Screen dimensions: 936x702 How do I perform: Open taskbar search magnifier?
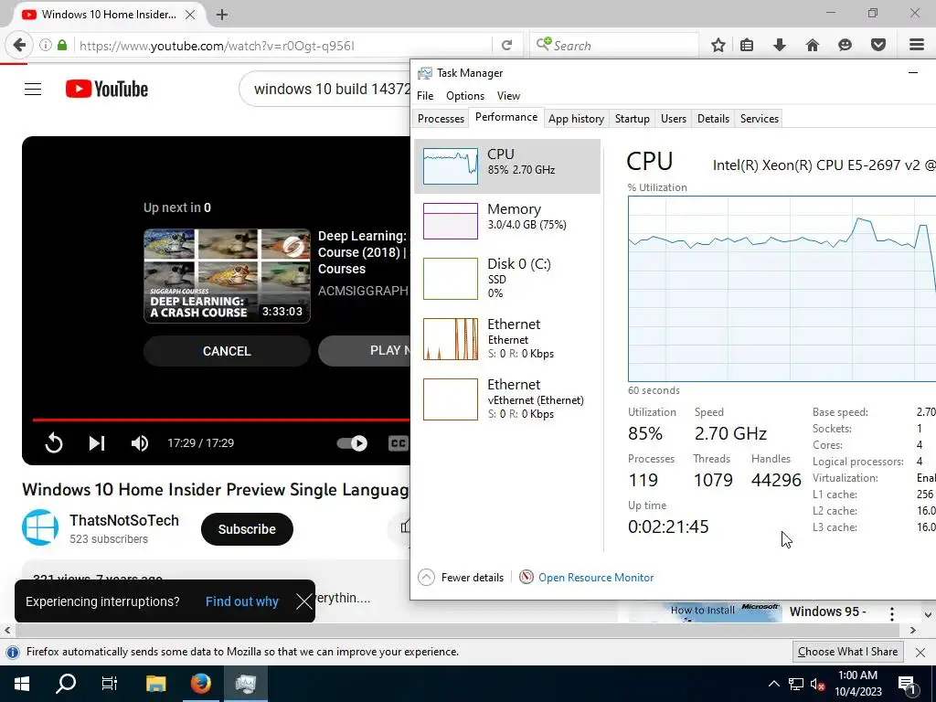[x=66, y=684]
